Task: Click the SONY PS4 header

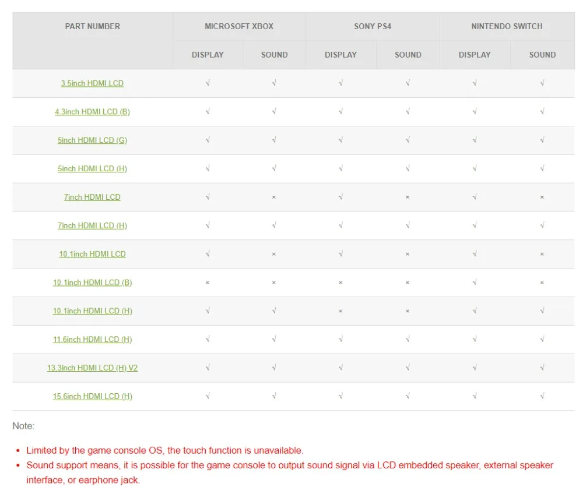Action: click(x=373, y=26)
